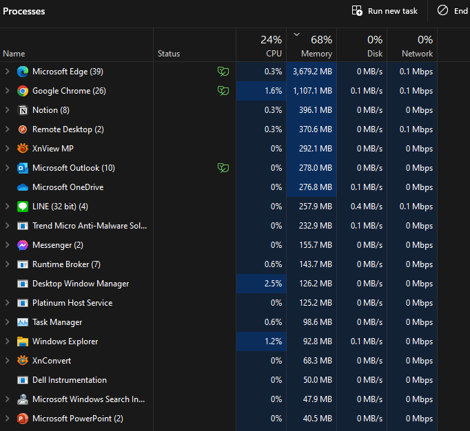Click the Run new task label
The width and height of the screenshot is (470, 431).
coord(393,11)
